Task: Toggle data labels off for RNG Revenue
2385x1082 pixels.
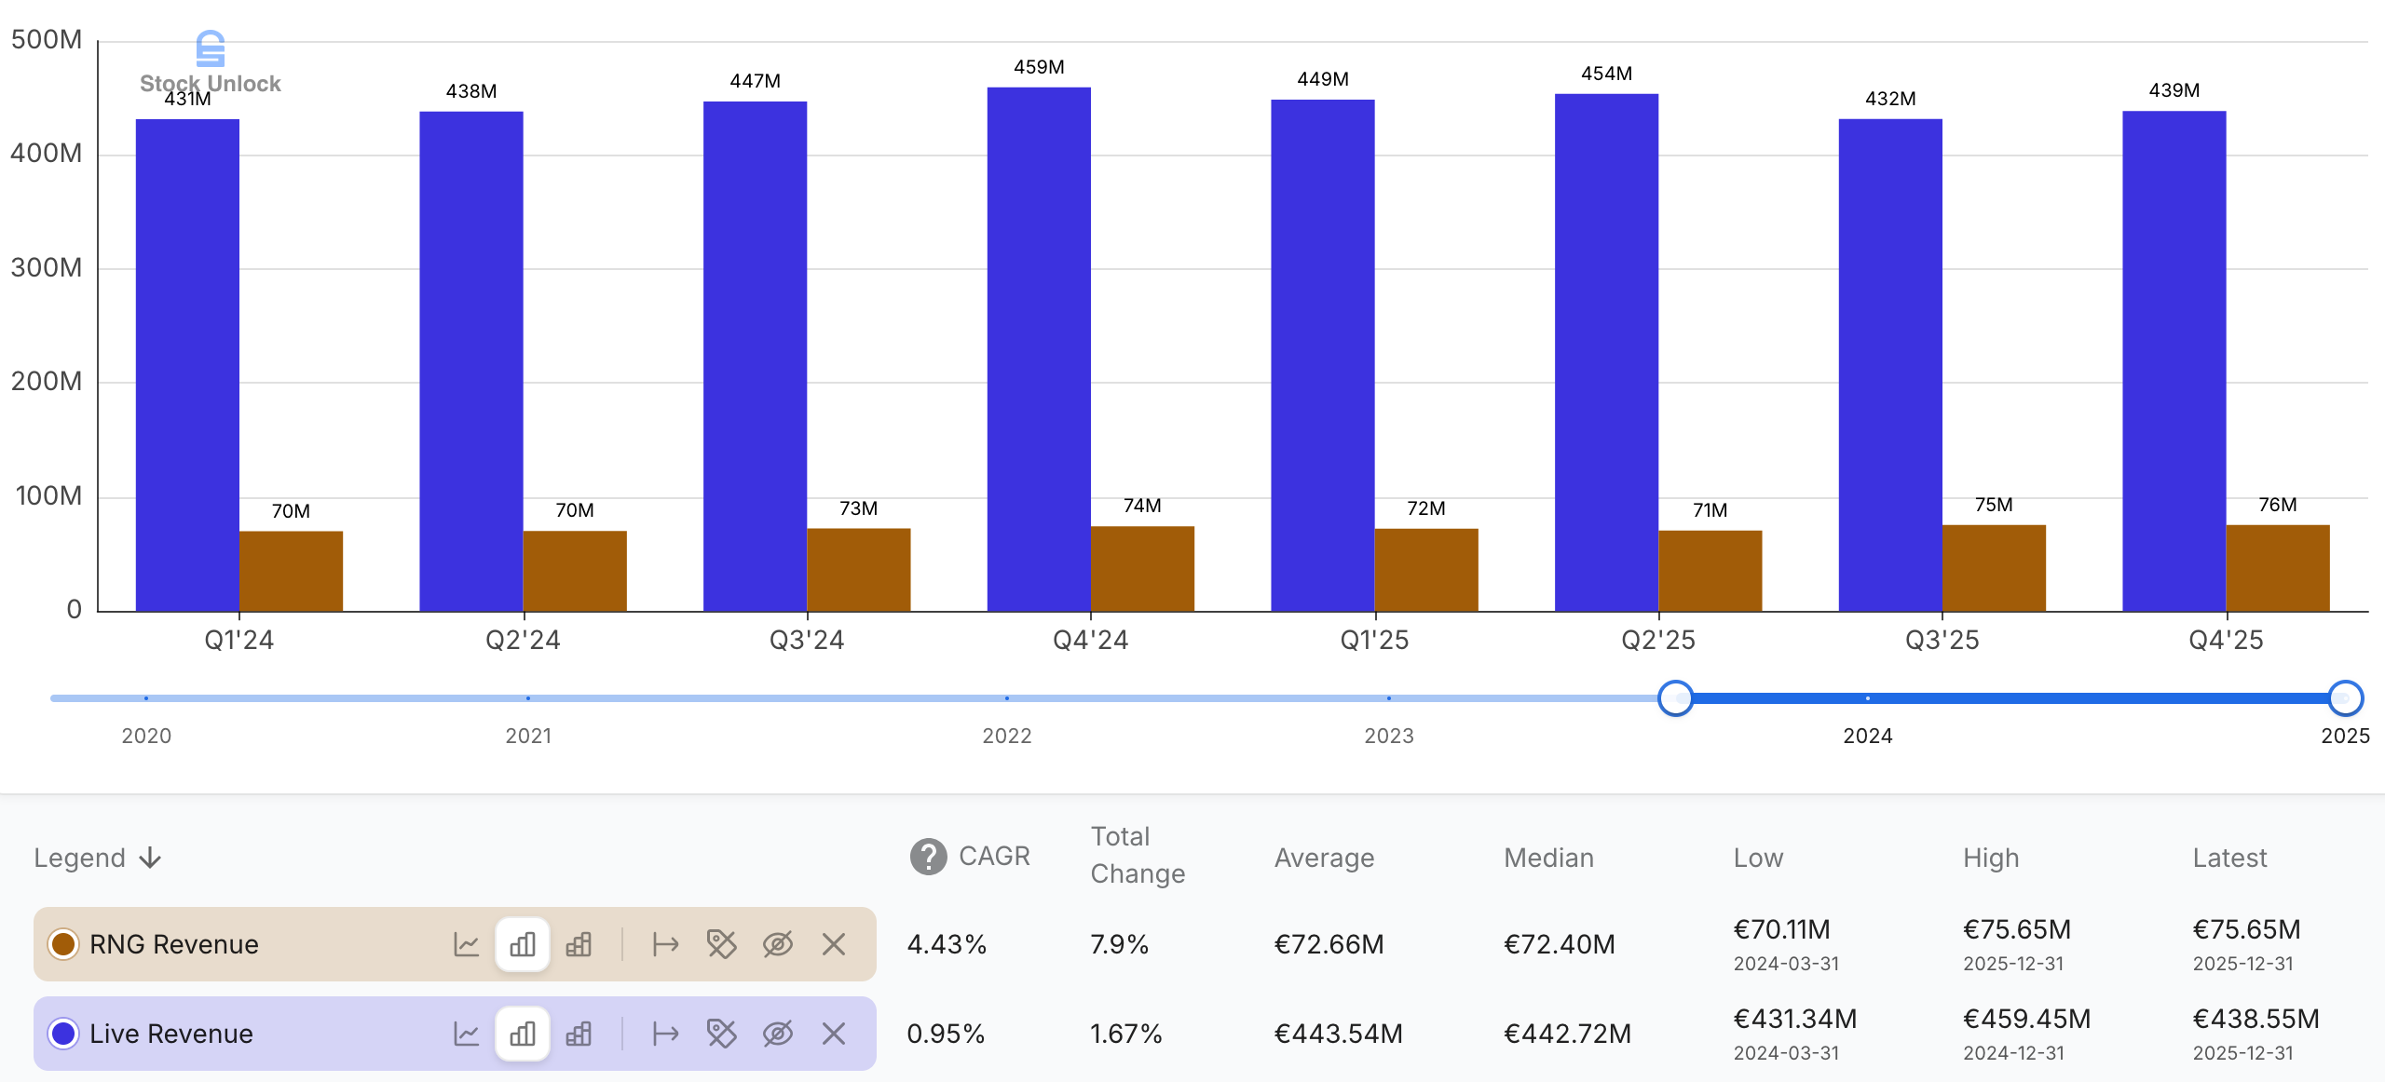Action: click(x=721, y=944)
